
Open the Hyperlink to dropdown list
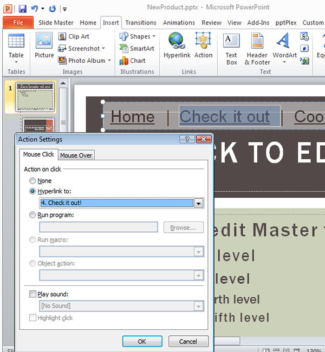click(x=198, y=204)
